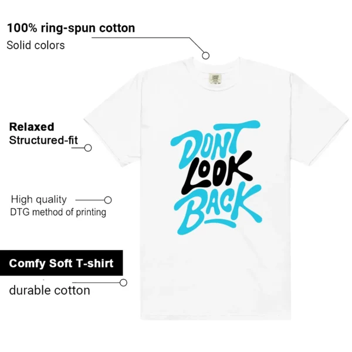
Task: Click the 100% ring-spun cotton heading
Action: 71,28
